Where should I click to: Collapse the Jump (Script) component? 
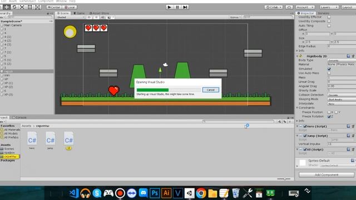297,136
